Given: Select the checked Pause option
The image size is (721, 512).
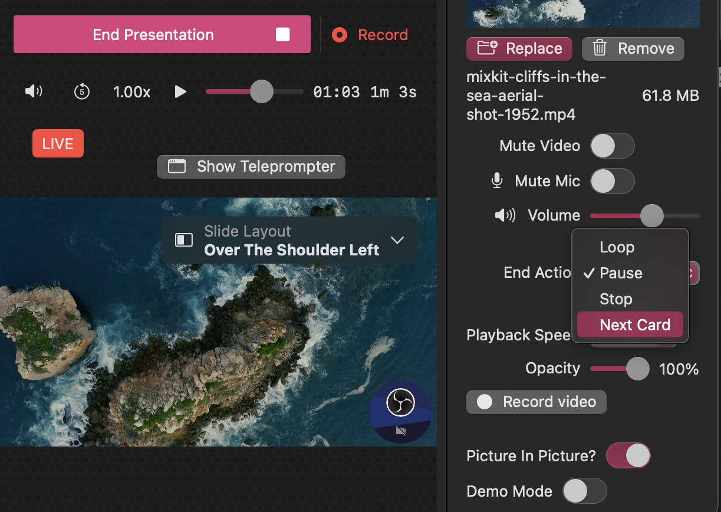Looking at the screenshot, I should click(630, 273).
